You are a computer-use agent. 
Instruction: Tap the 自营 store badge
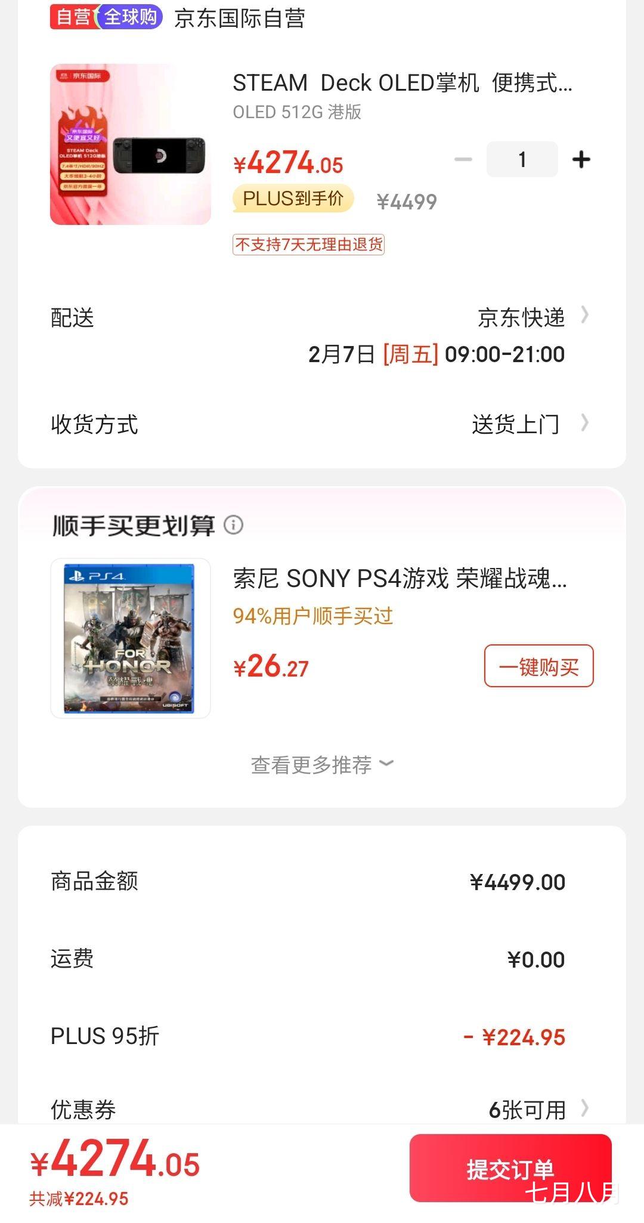72,17
